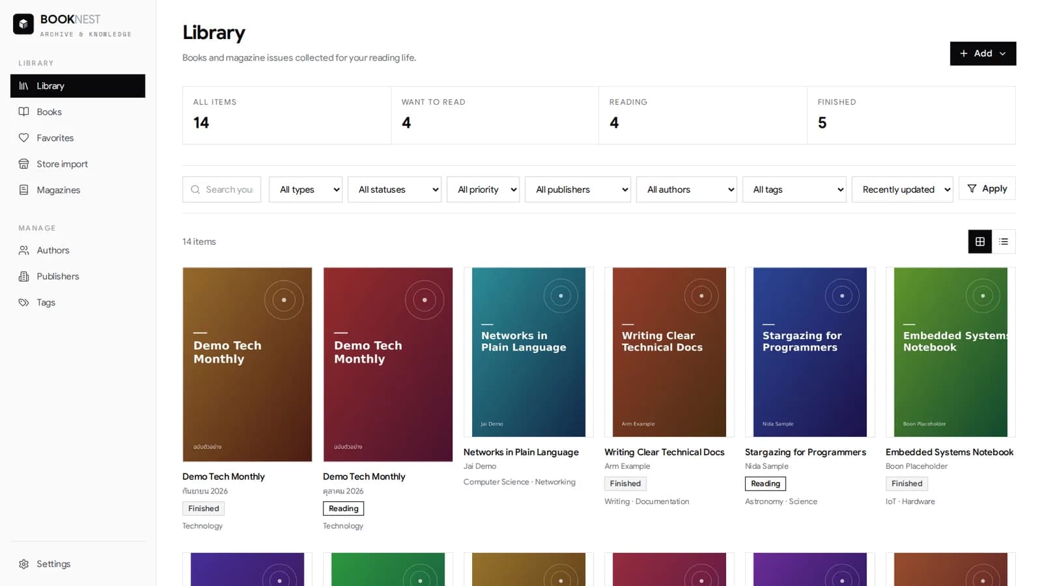
Task: Click the funnel icon on Apply button
Action: 972,188
